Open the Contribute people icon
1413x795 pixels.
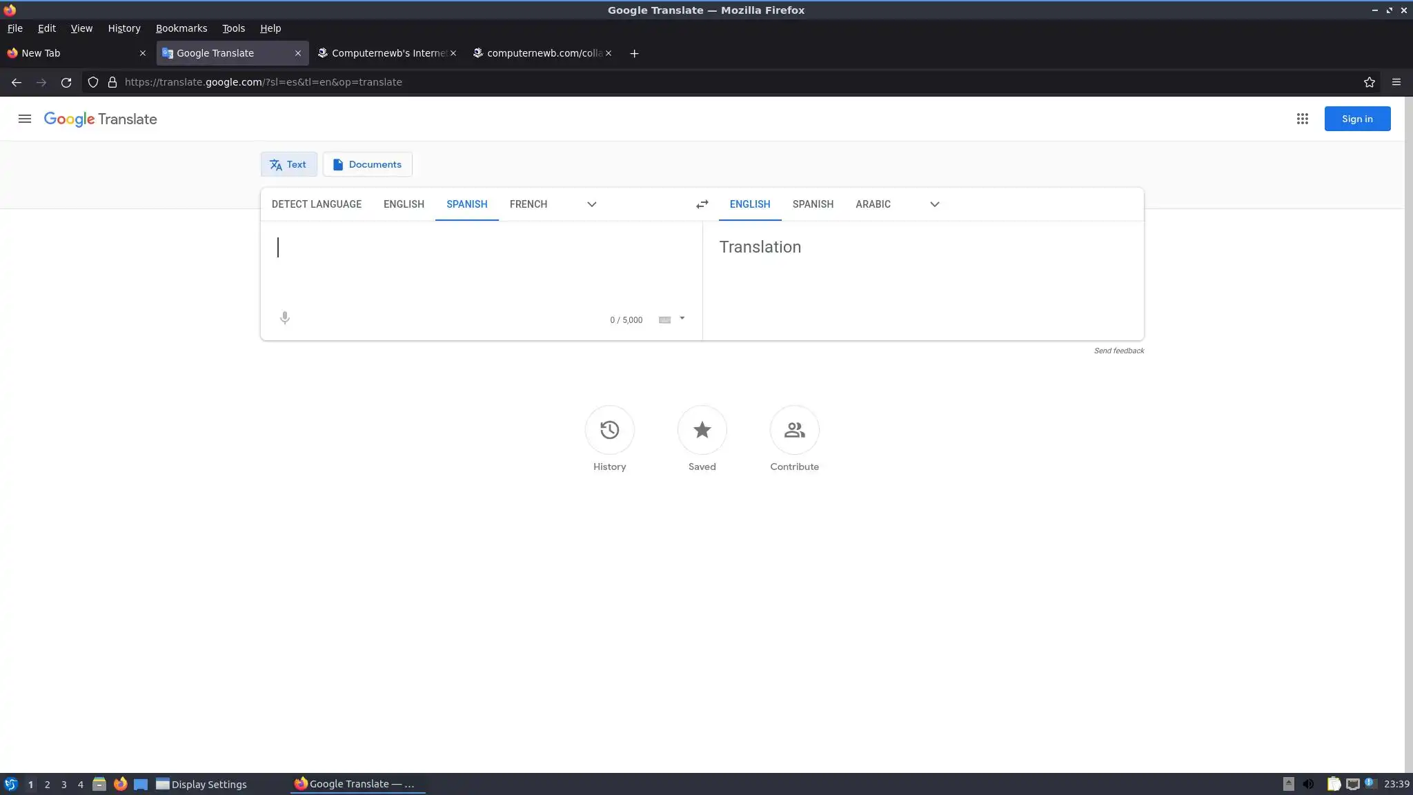794,430
